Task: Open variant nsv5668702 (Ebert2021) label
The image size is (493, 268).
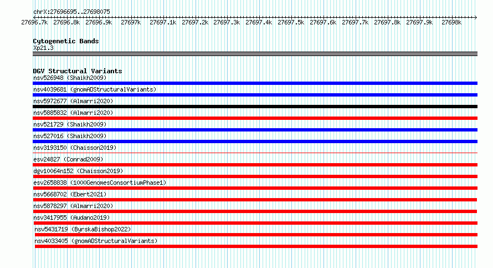Action: [70, 194]
